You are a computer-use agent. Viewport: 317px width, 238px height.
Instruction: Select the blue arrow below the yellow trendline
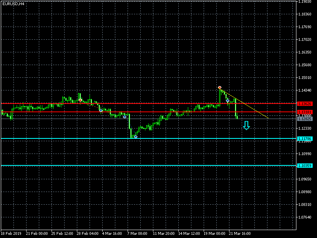227,100
